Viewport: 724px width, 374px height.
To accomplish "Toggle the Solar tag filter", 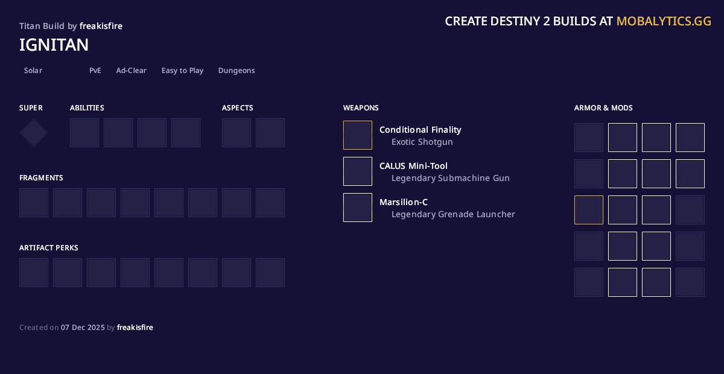I will [x=33, y=71].
